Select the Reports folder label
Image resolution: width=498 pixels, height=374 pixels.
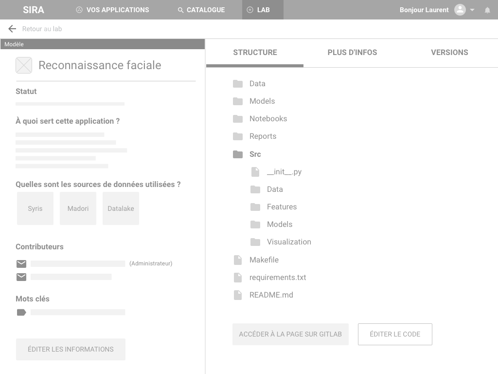pos(263,136)
